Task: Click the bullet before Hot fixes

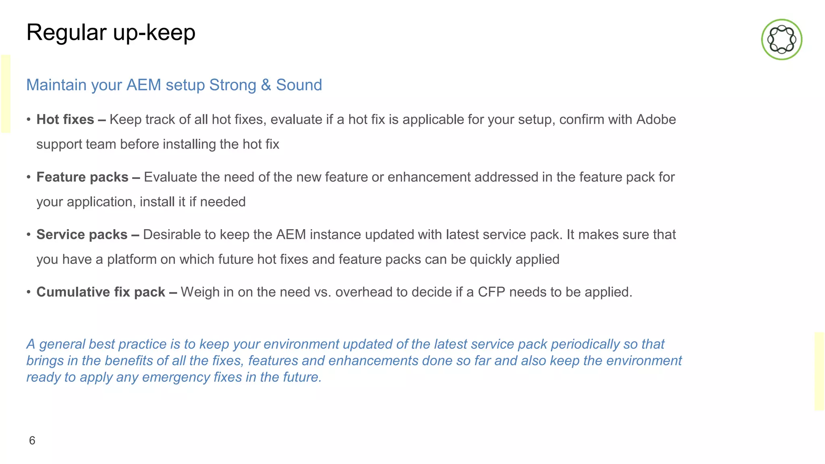Action: pos(29,120)
